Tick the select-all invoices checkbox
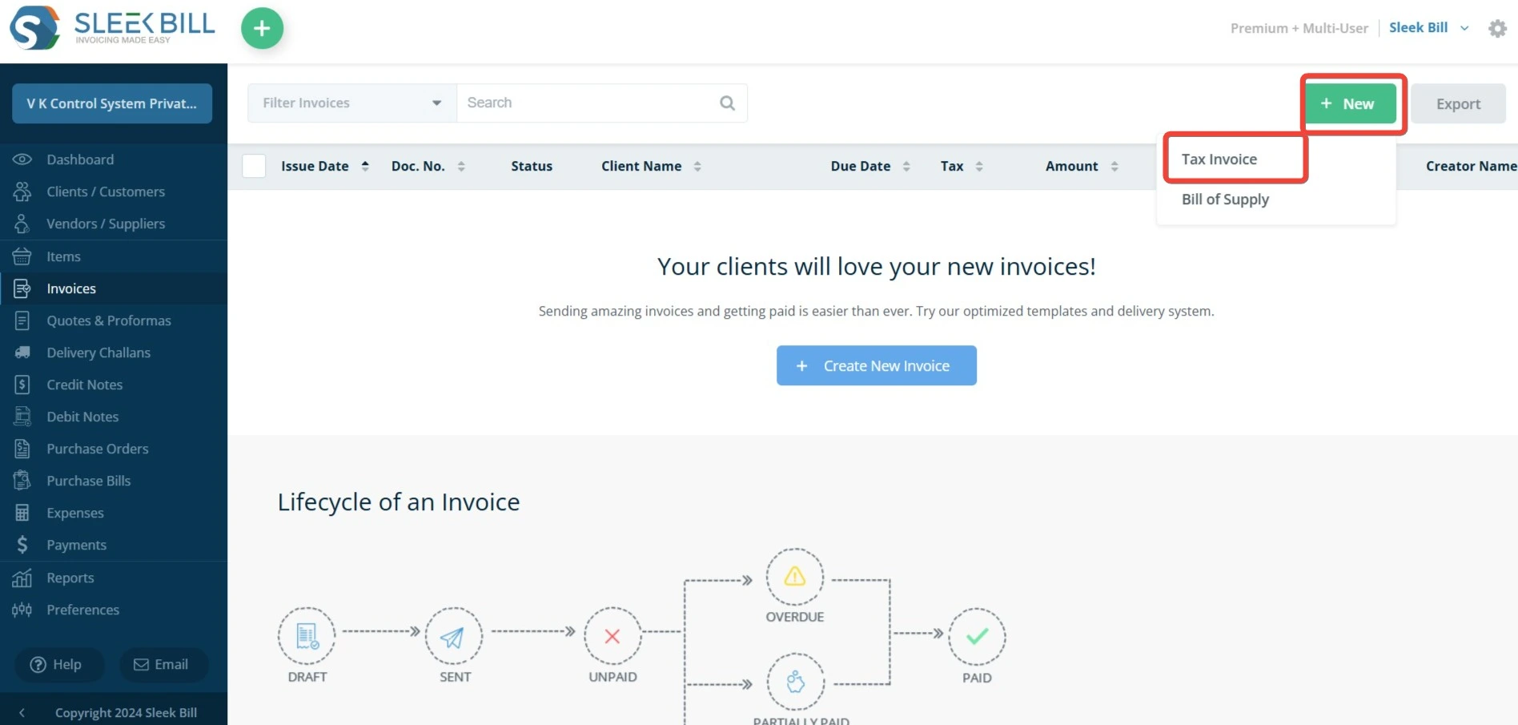 coord(254,166)
